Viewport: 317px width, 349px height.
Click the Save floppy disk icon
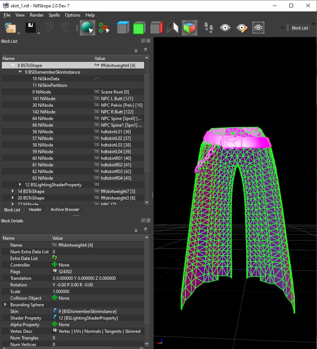click(30, 28)
